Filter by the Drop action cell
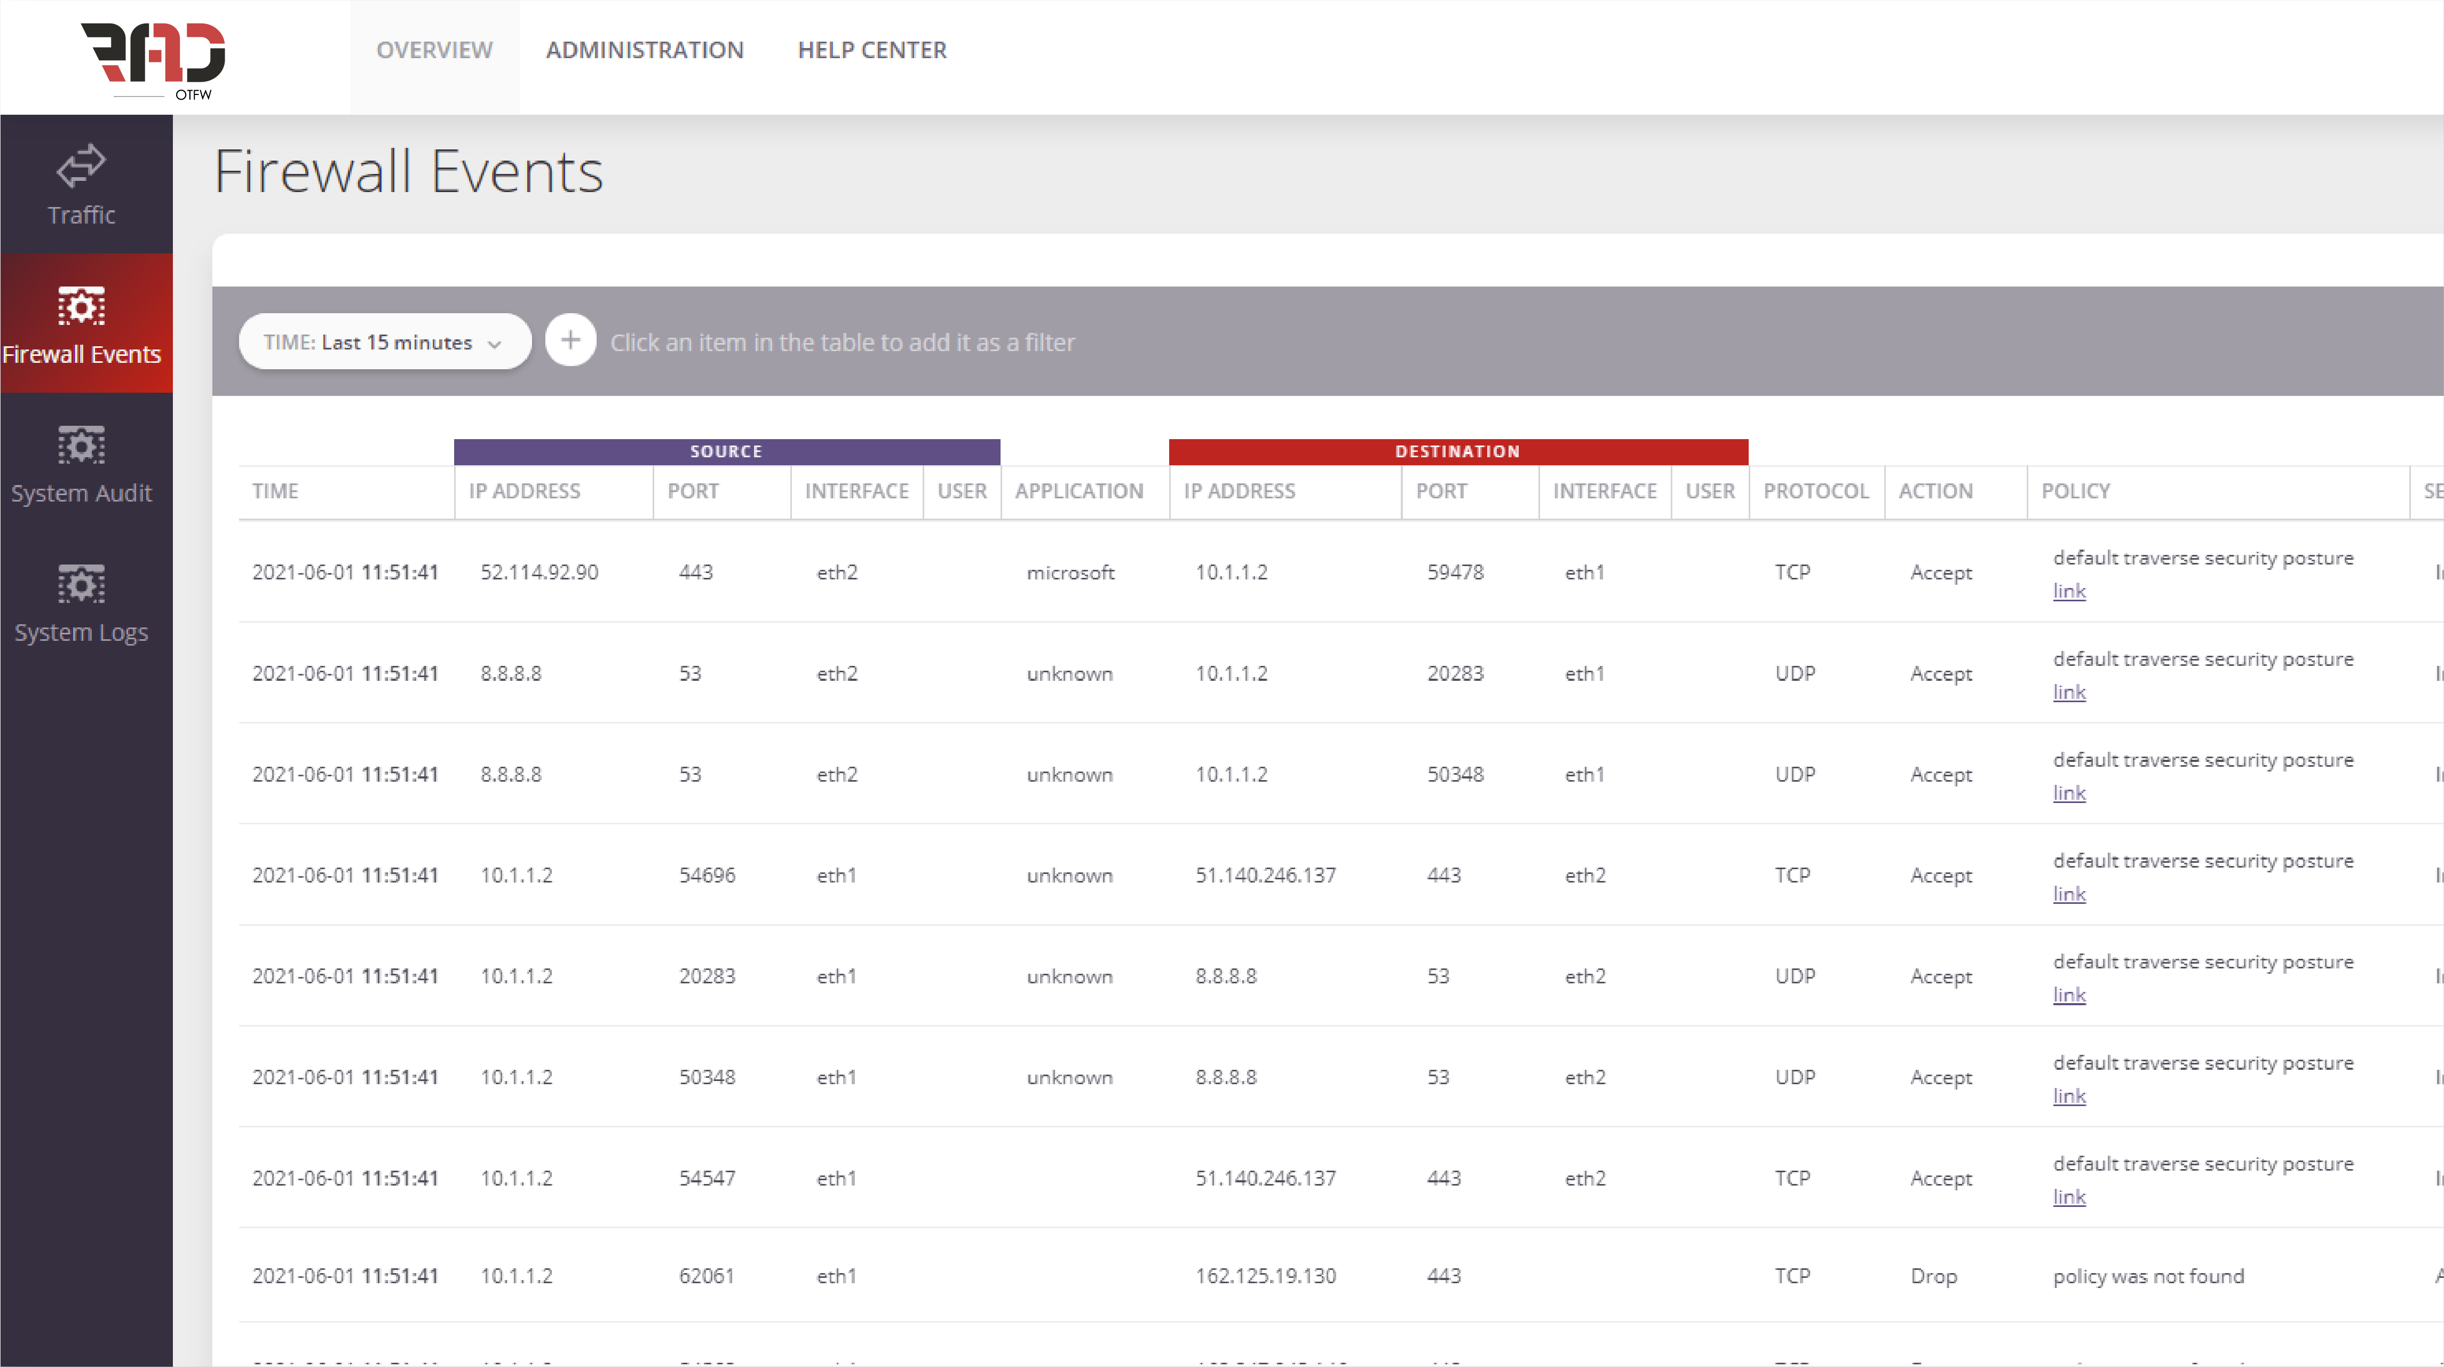The width and height of the screenshot is (2444, 1367). [x=1933, y=1276]
